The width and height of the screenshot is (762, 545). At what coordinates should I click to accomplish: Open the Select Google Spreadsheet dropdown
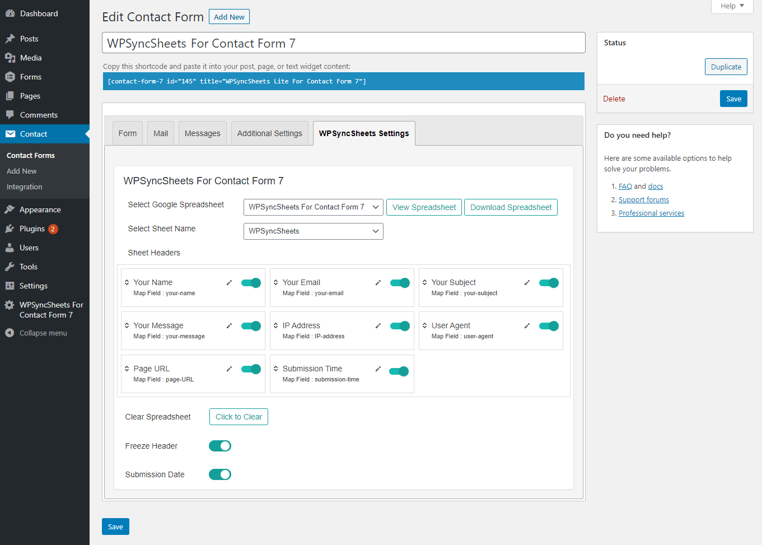click(x=314, y=207)
